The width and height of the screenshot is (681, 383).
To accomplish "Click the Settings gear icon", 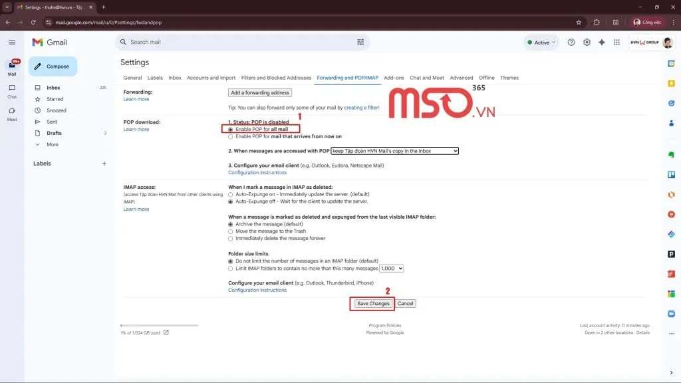I will click(x=587, y=43).
